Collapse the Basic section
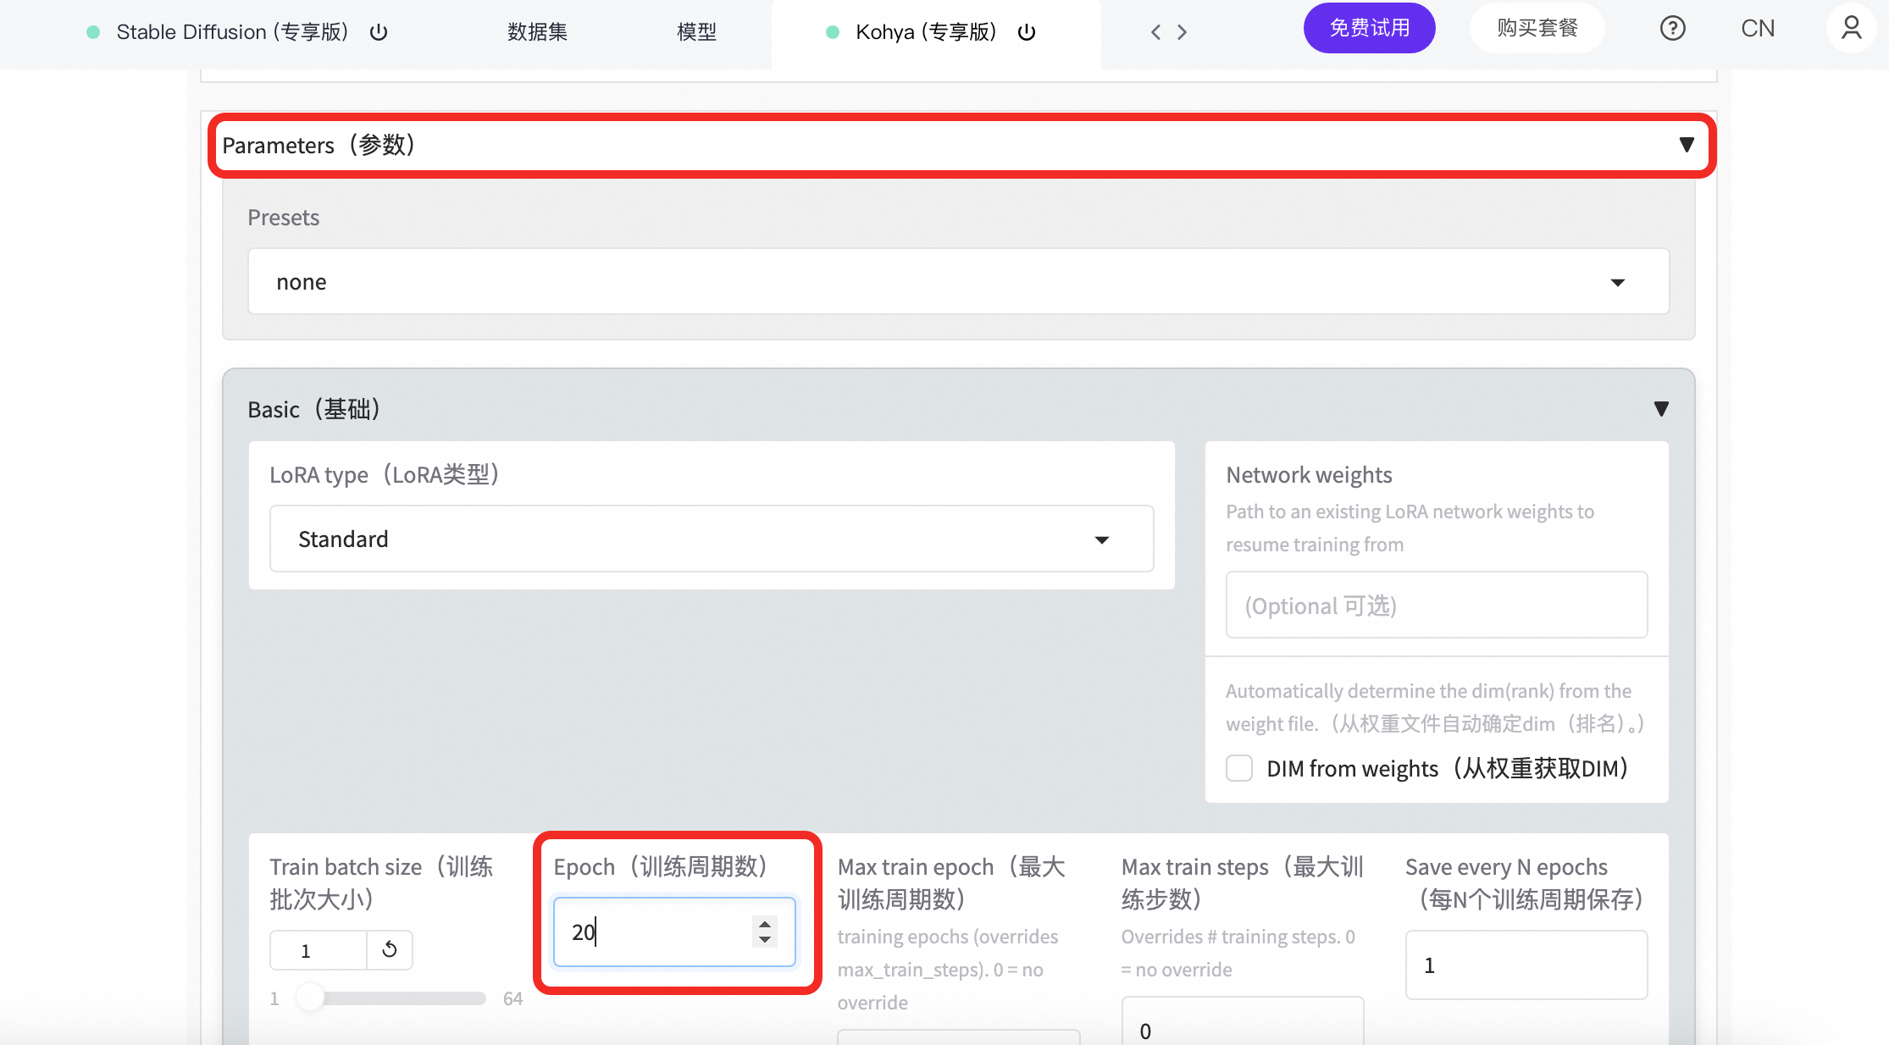 point(1660,409)
